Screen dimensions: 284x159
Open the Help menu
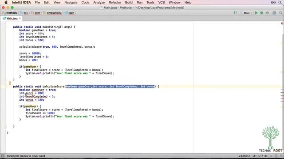coord(188,2)
